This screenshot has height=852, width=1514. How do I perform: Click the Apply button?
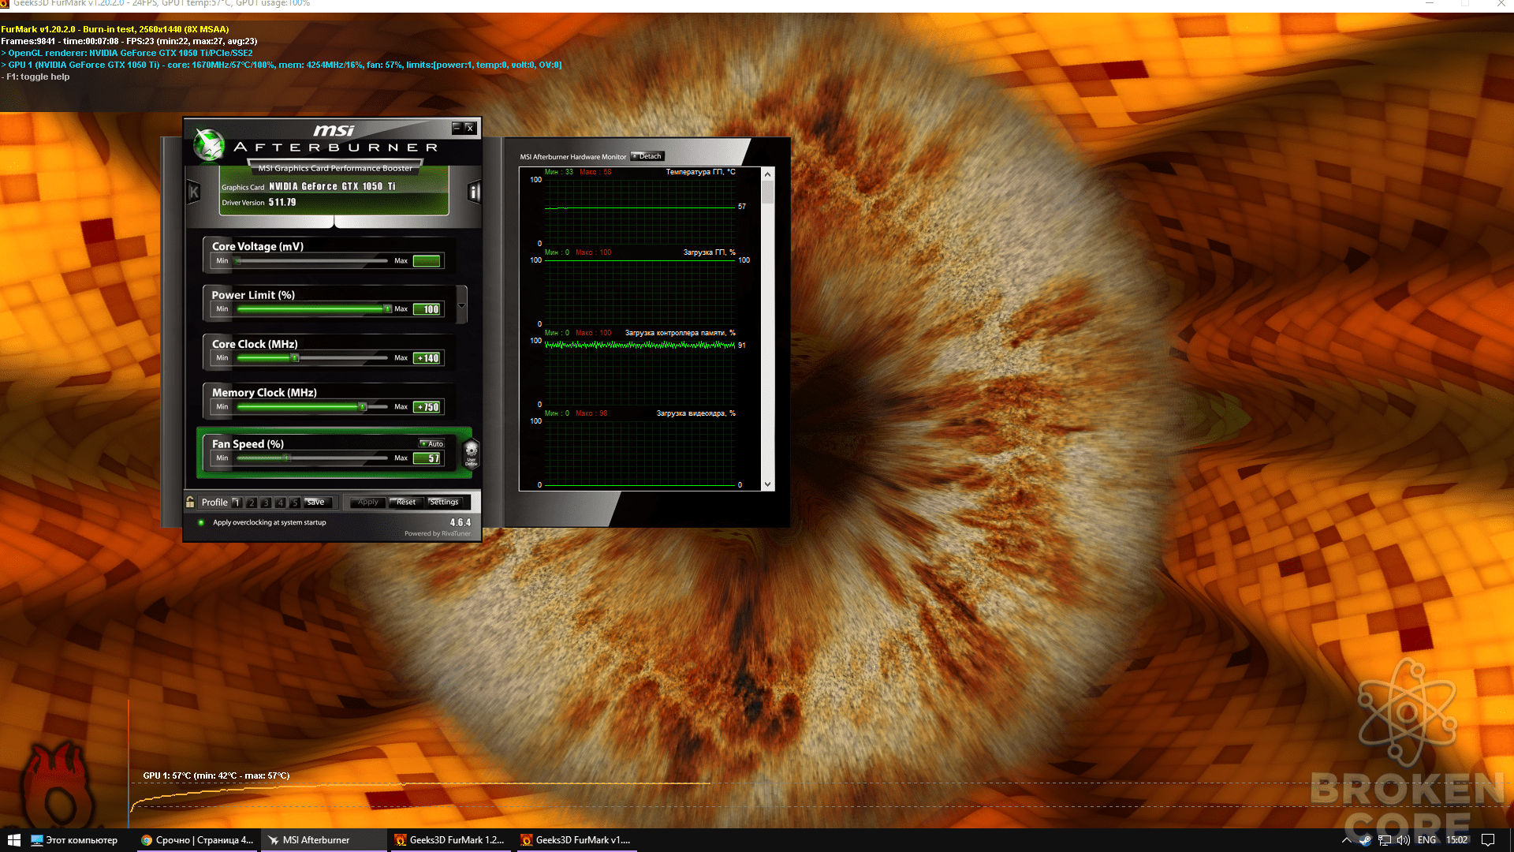(367, 502)
